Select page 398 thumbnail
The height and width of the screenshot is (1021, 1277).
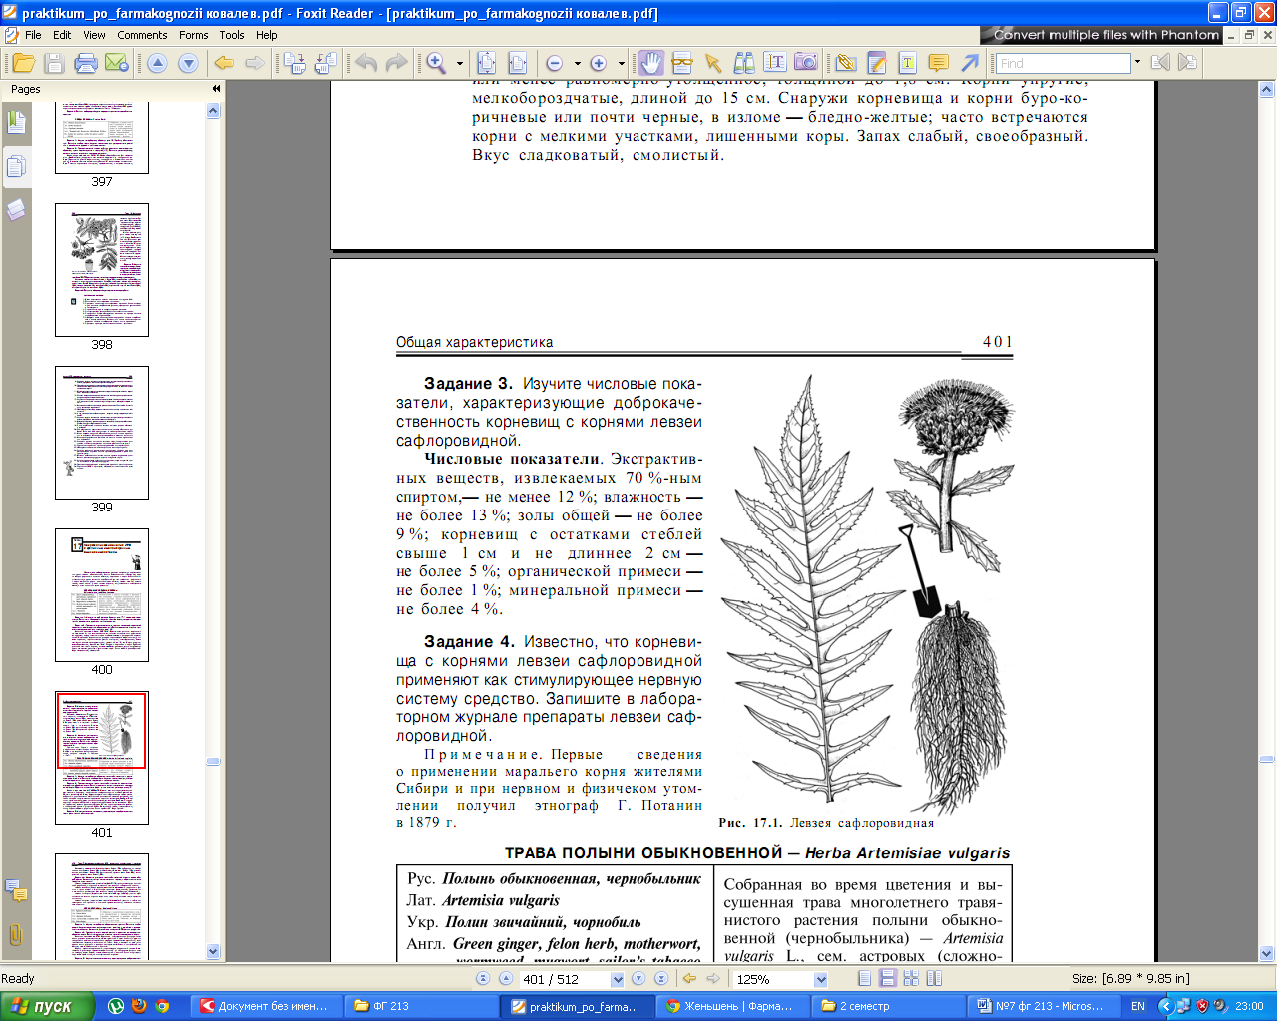[102, 270]
